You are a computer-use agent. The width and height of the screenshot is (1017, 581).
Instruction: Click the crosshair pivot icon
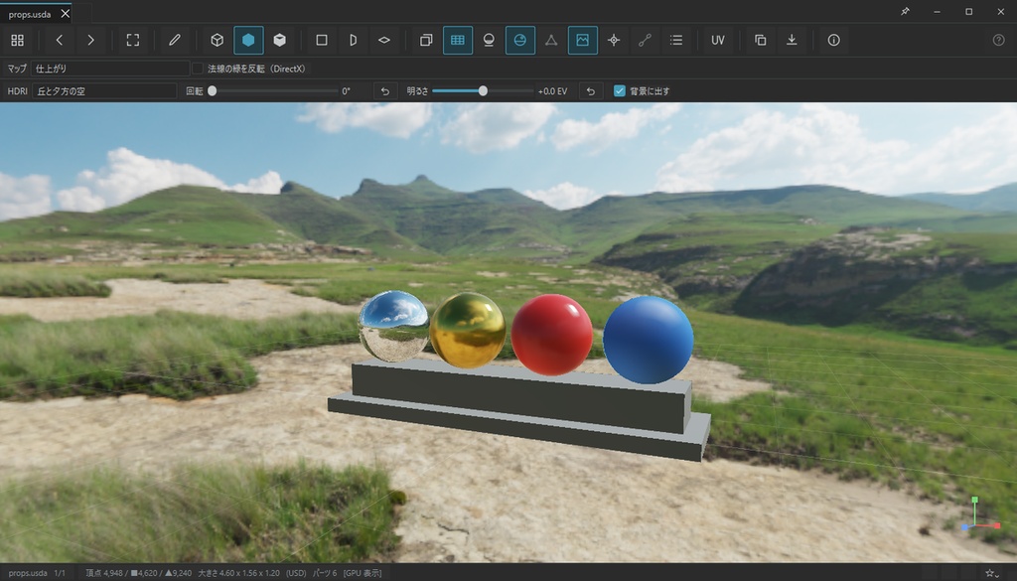pyautogui.click(x=614, y=40)
